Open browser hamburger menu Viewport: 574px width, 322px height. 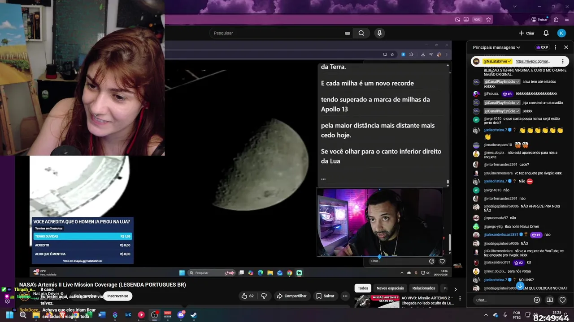click(x=566, y=20)
